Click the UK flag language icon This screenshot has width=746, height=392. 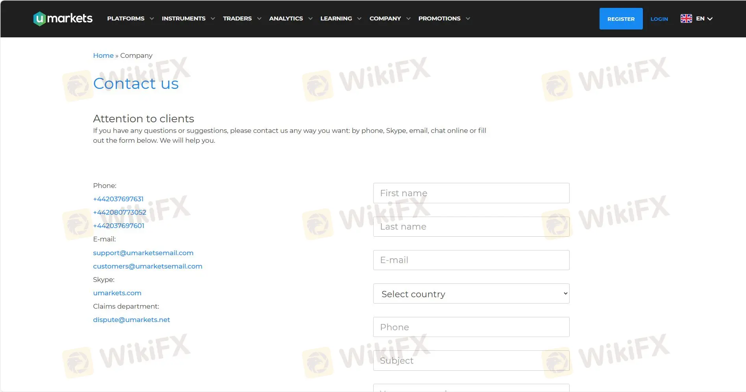(x=686, y=18)
